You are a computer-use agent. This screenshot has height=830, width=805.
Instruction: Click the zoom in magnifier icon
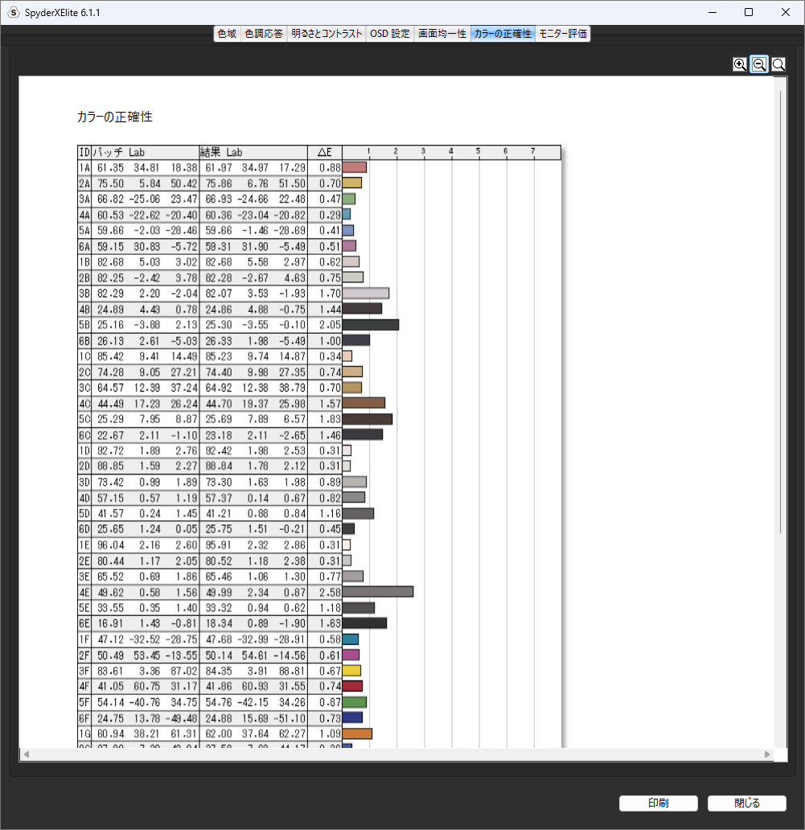pos(740,65)
